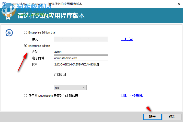Select the Enterprise Edition radio button
The height and width of the screenshot is (122, 183).
click(x=25, y=46)
